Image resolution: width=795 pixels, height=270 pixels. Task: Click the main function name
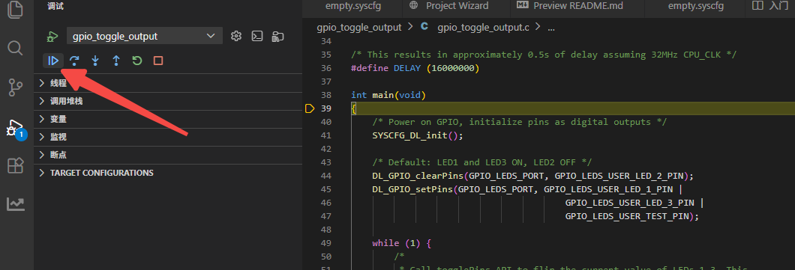(382, 94)
